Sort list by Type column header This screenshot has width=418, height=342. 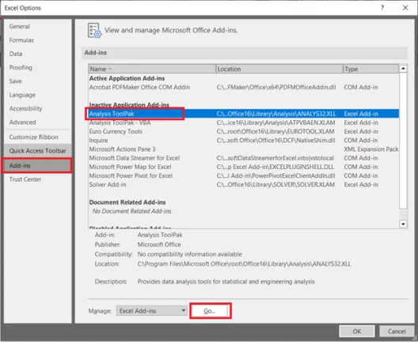pos(370,69)
